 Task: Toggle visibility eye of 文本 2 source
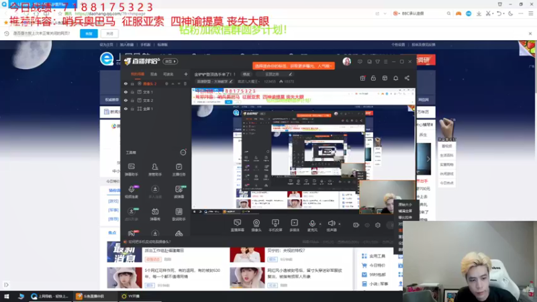coord(126,100)
